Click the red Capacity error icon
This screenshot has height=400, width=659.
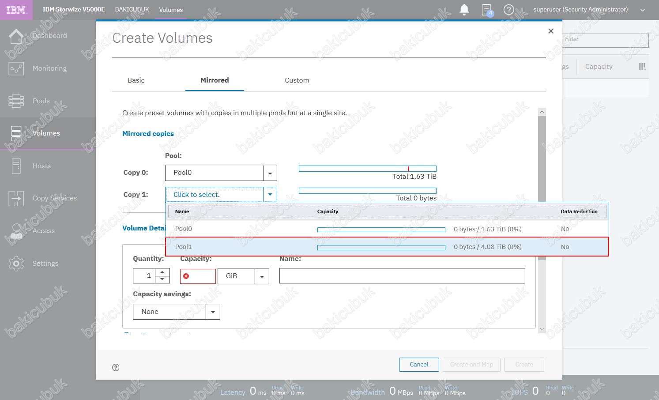[186, 276]
